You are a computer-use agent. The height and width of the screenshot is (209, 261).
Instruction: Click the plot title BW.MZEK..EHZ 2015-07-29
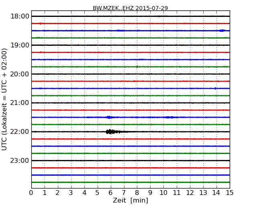[x=130, y=8]
